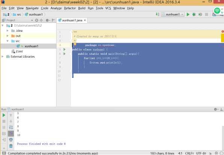The image size is (224, 155).
Task: Open the Build menu
Action: [x=82, y=8]
